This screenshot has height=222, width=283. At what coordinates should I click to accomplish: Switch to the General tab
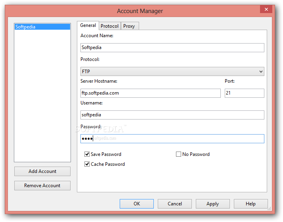88,25
